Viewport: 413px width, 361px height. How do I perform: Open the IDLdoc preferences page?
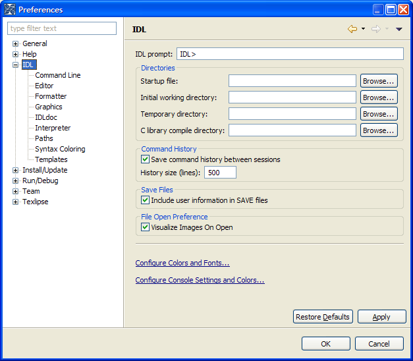(46, 117)
